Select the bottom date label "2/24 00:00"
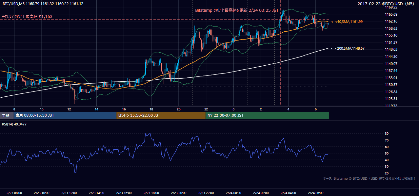Screen dimensions: 419x196 [234, 193]
